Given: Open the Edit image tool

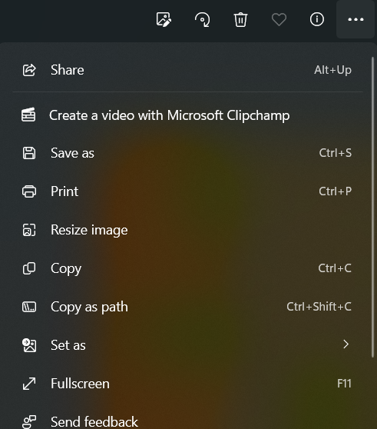Looking at the screenshot, I should [x=164, y=19].
